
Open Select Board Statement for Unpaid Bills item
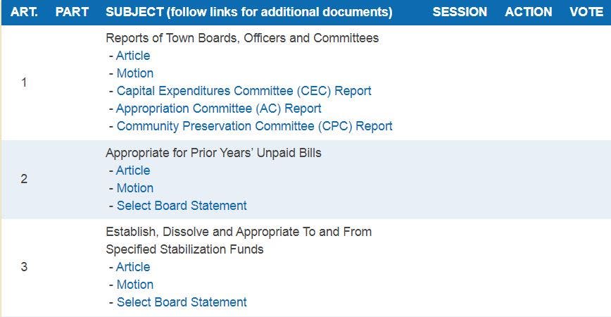pos(182,206)
